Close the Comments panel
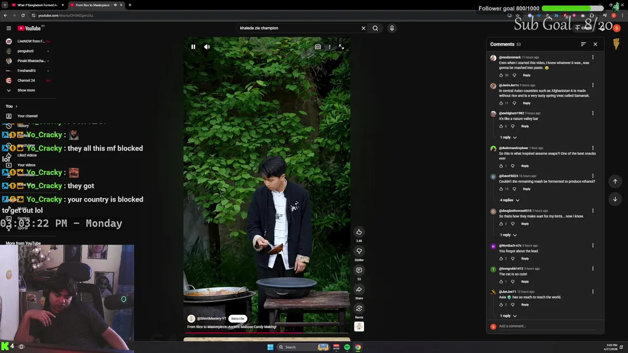Screen dimensions: 628x353 tap(595, 44)
